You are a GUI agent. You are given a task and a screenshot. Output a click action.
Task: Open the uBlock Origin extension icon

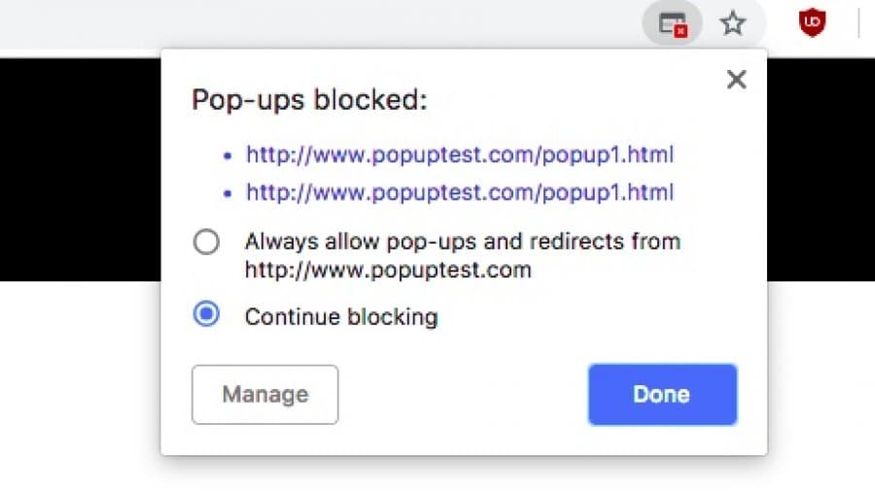click(812, 23)
